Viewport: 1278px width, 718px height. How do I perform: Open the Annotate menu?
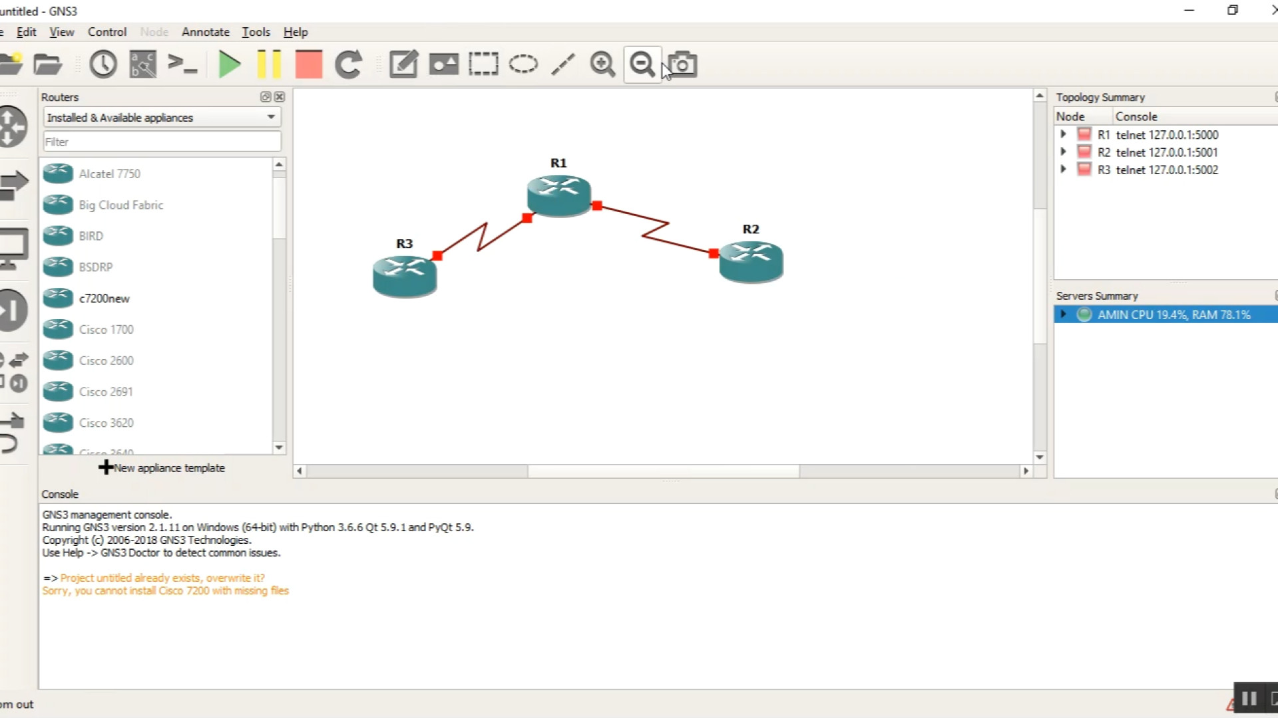tap(205, 32)
